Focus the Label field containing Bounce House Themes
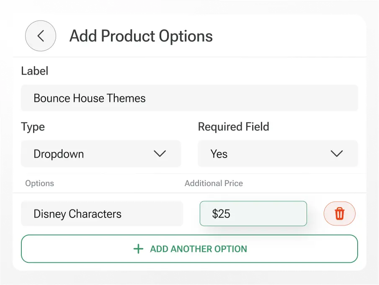 (189, 98)
